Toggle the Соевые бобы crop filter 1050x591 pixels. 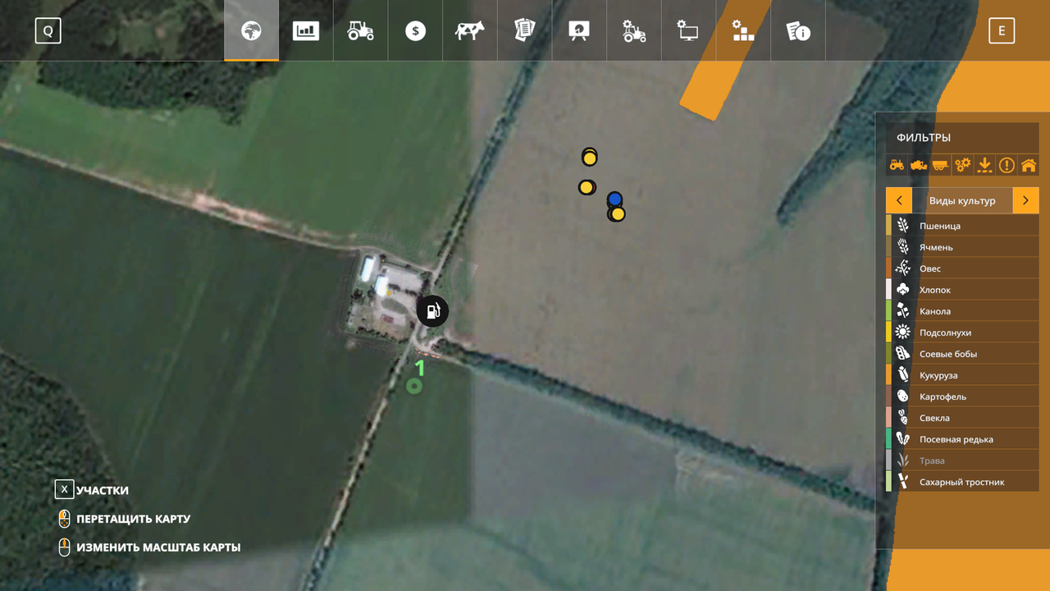(962, 354)
